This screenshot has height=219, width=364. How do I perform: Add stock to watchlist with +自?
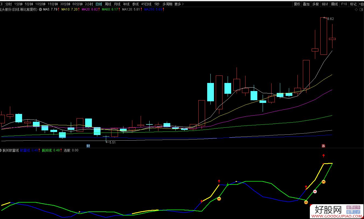click(x=361, y=4)
